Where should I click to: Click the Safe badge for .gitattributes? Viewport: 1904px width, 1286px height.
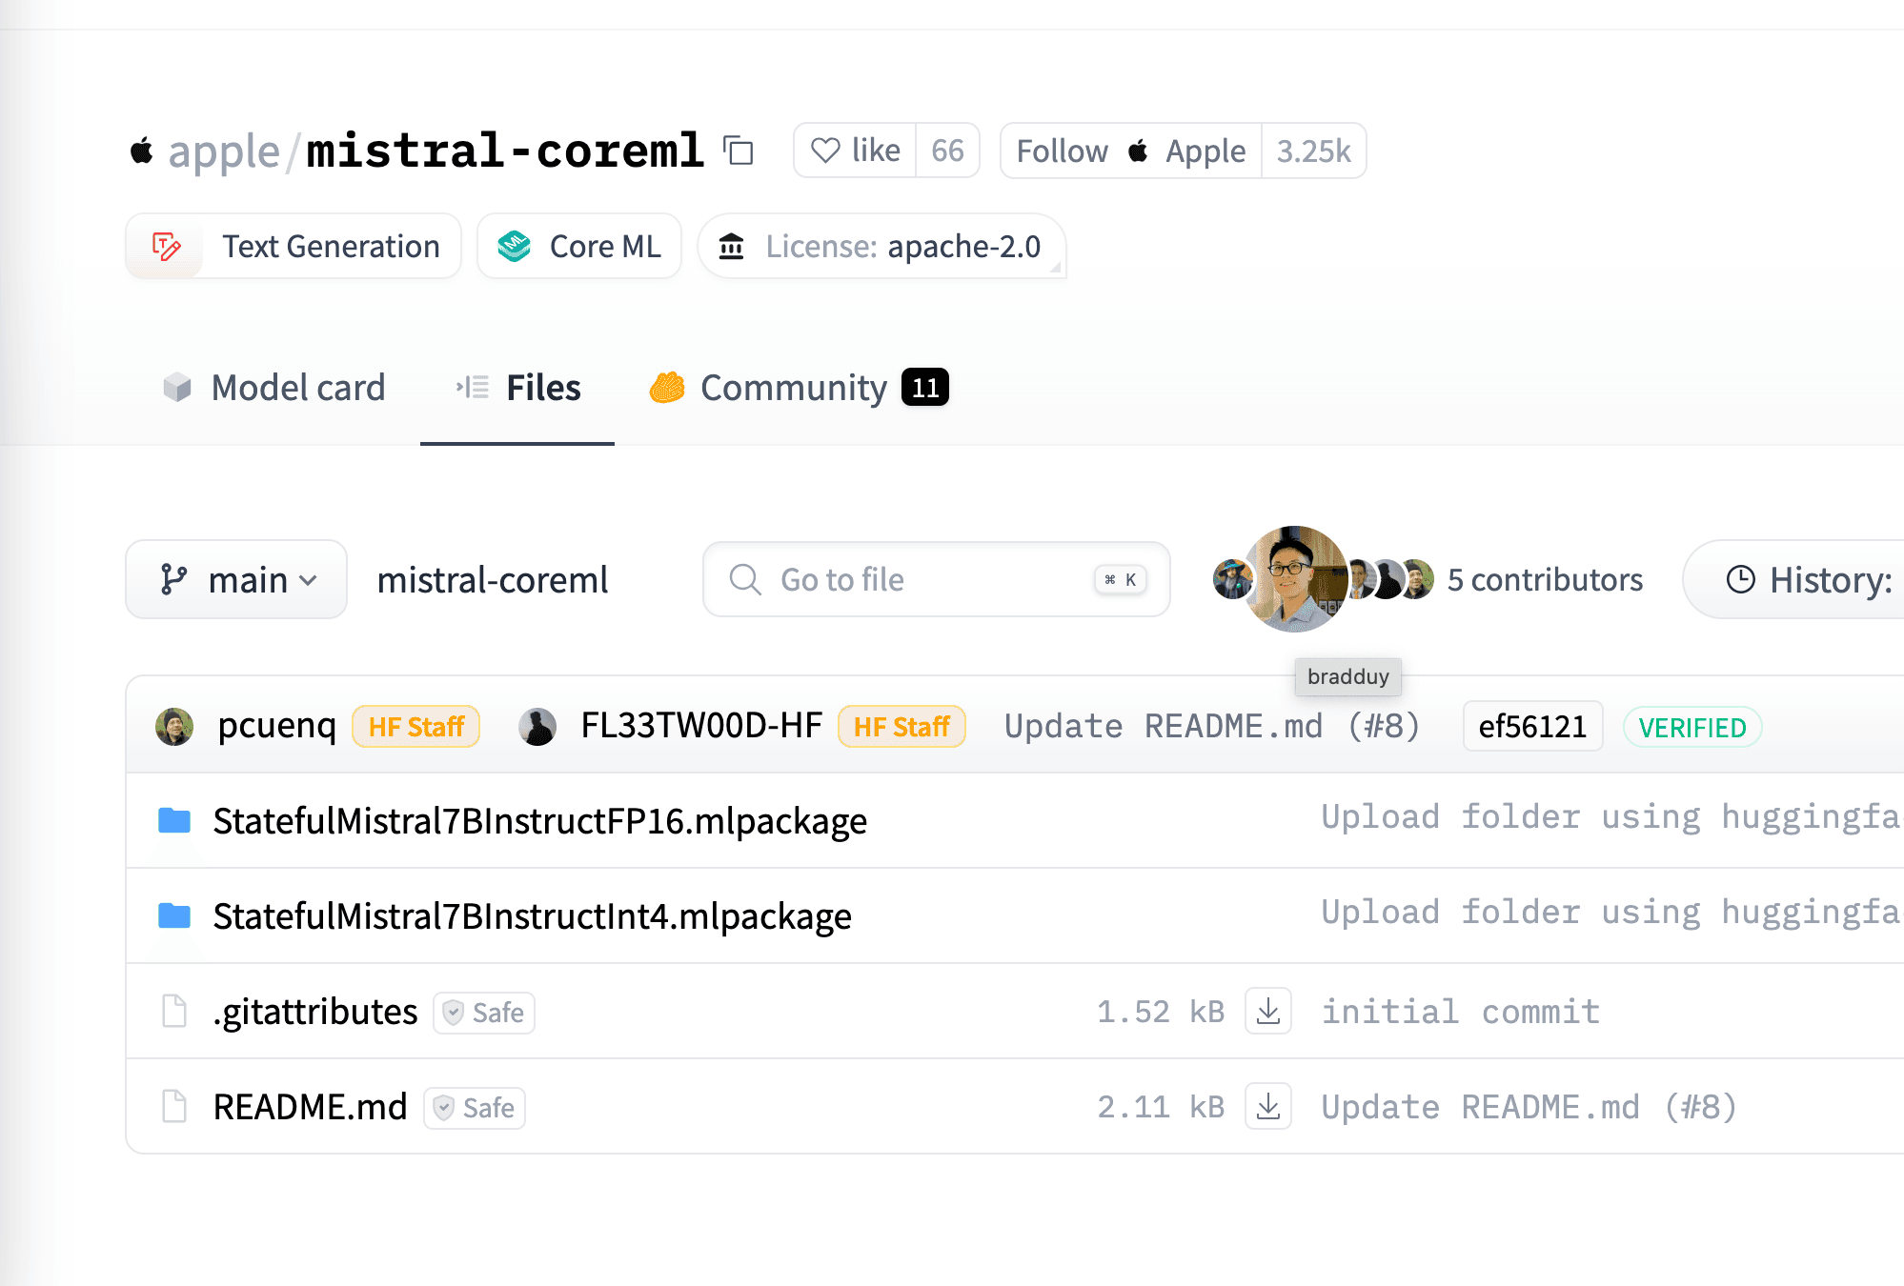coord(484,1013)
